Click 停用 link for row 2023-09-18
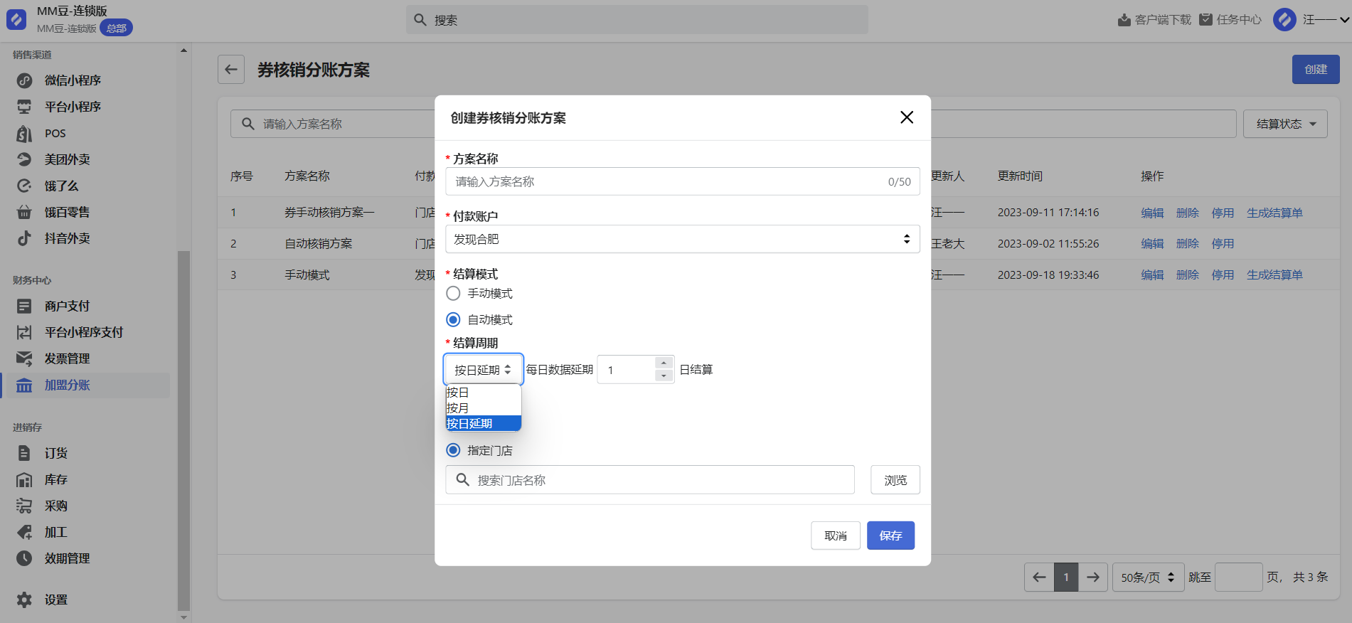 pos(1223,275)
